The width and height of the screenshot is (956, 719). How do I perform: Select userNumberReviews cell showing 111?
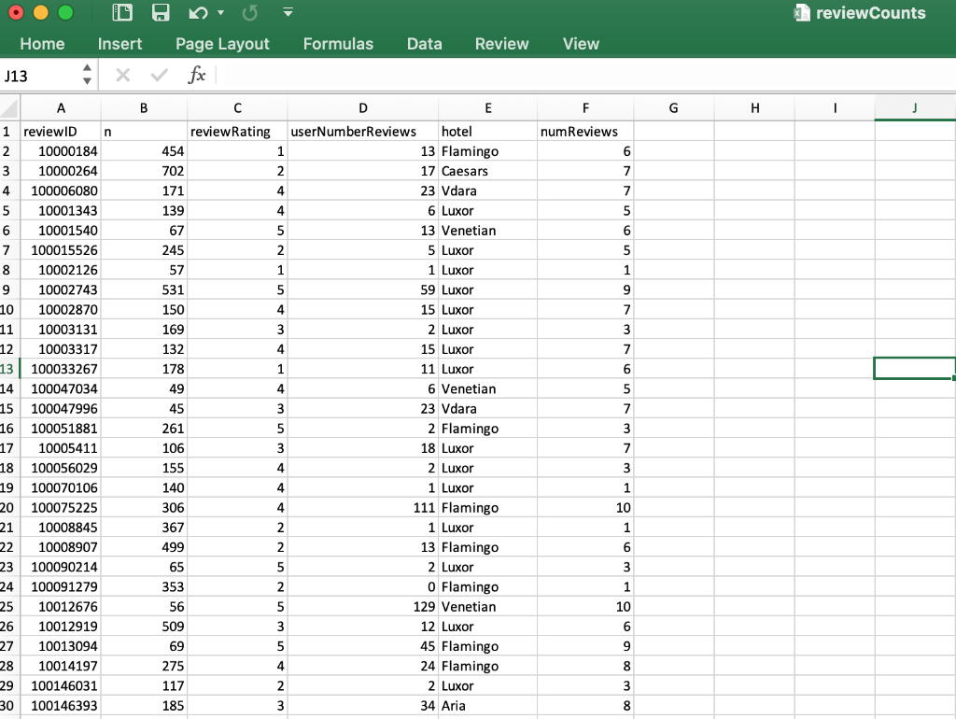(363, 507)
